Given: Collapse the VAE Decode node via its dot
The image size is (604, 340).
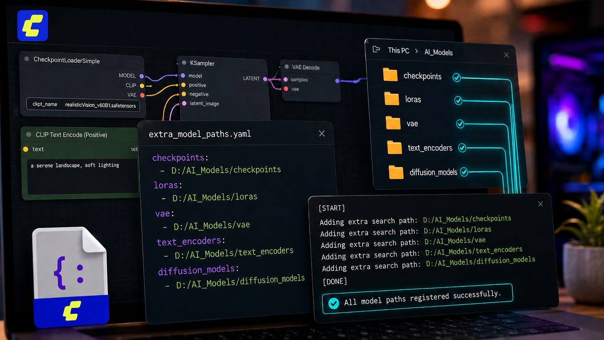Looking at the screenshot, I should click(x=287, y=66).
